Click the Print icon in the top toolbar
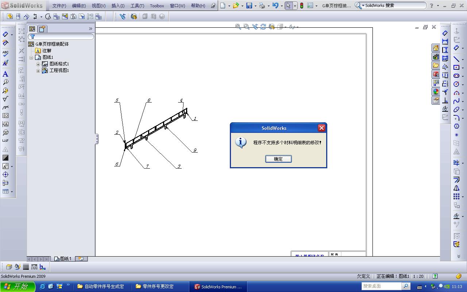 pyautogui.click(x=262, y=5)
